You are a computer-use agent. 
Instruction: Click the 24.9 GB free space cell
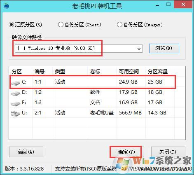coord(128,82)
